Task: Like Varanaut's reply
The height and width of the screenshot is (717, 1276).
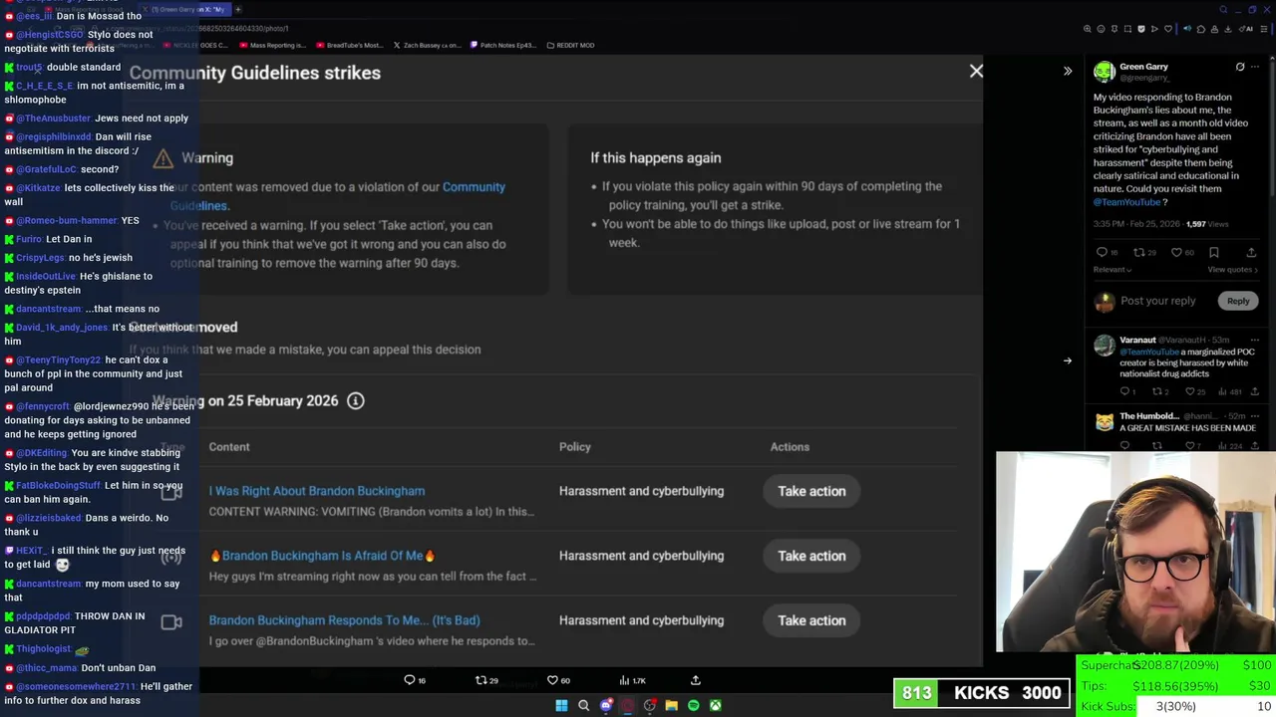Action: (x=1192, y=391)
